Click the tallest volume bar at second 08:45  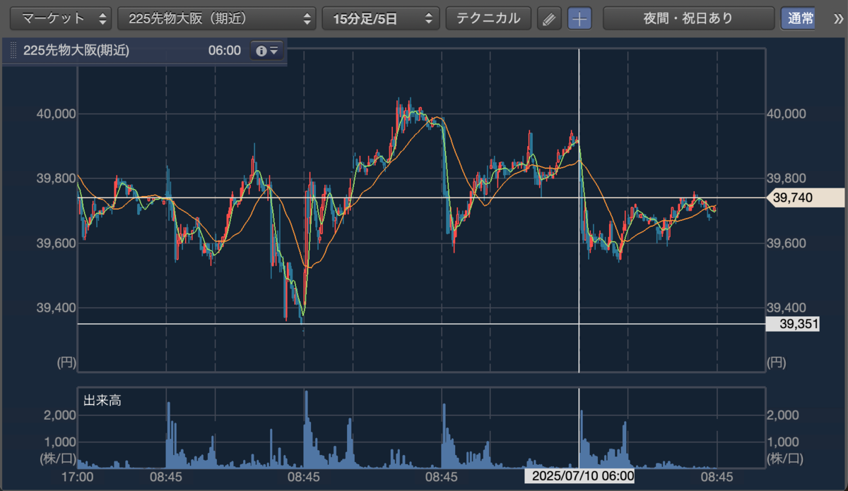306,430
